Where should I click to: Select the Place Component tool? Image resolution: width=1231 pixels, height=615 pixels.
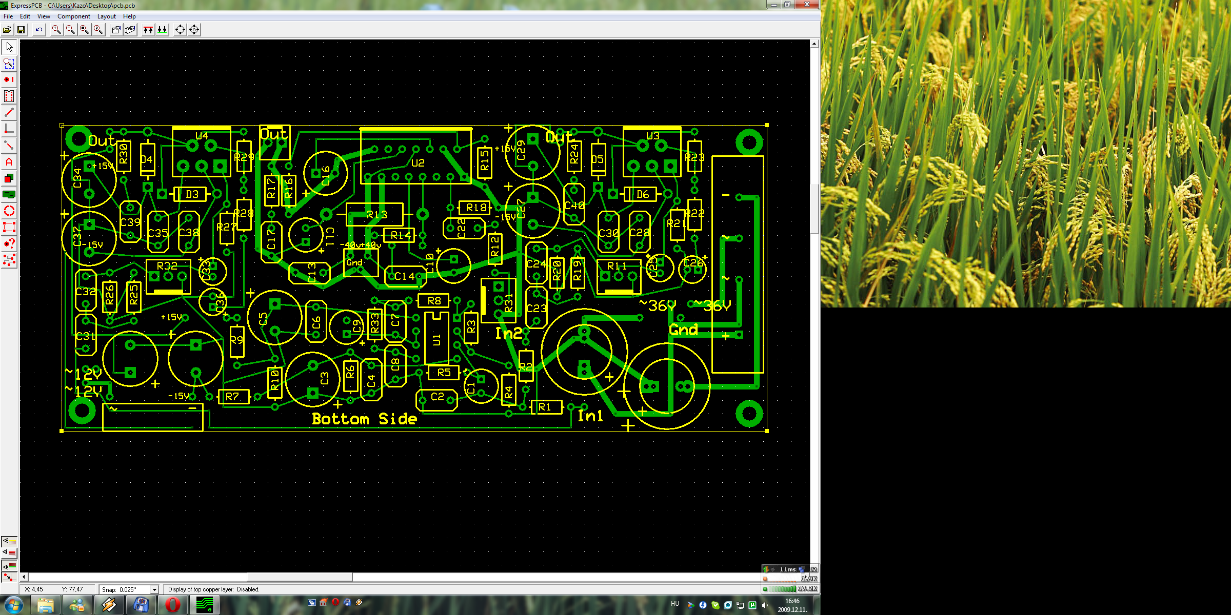point(9,96)
